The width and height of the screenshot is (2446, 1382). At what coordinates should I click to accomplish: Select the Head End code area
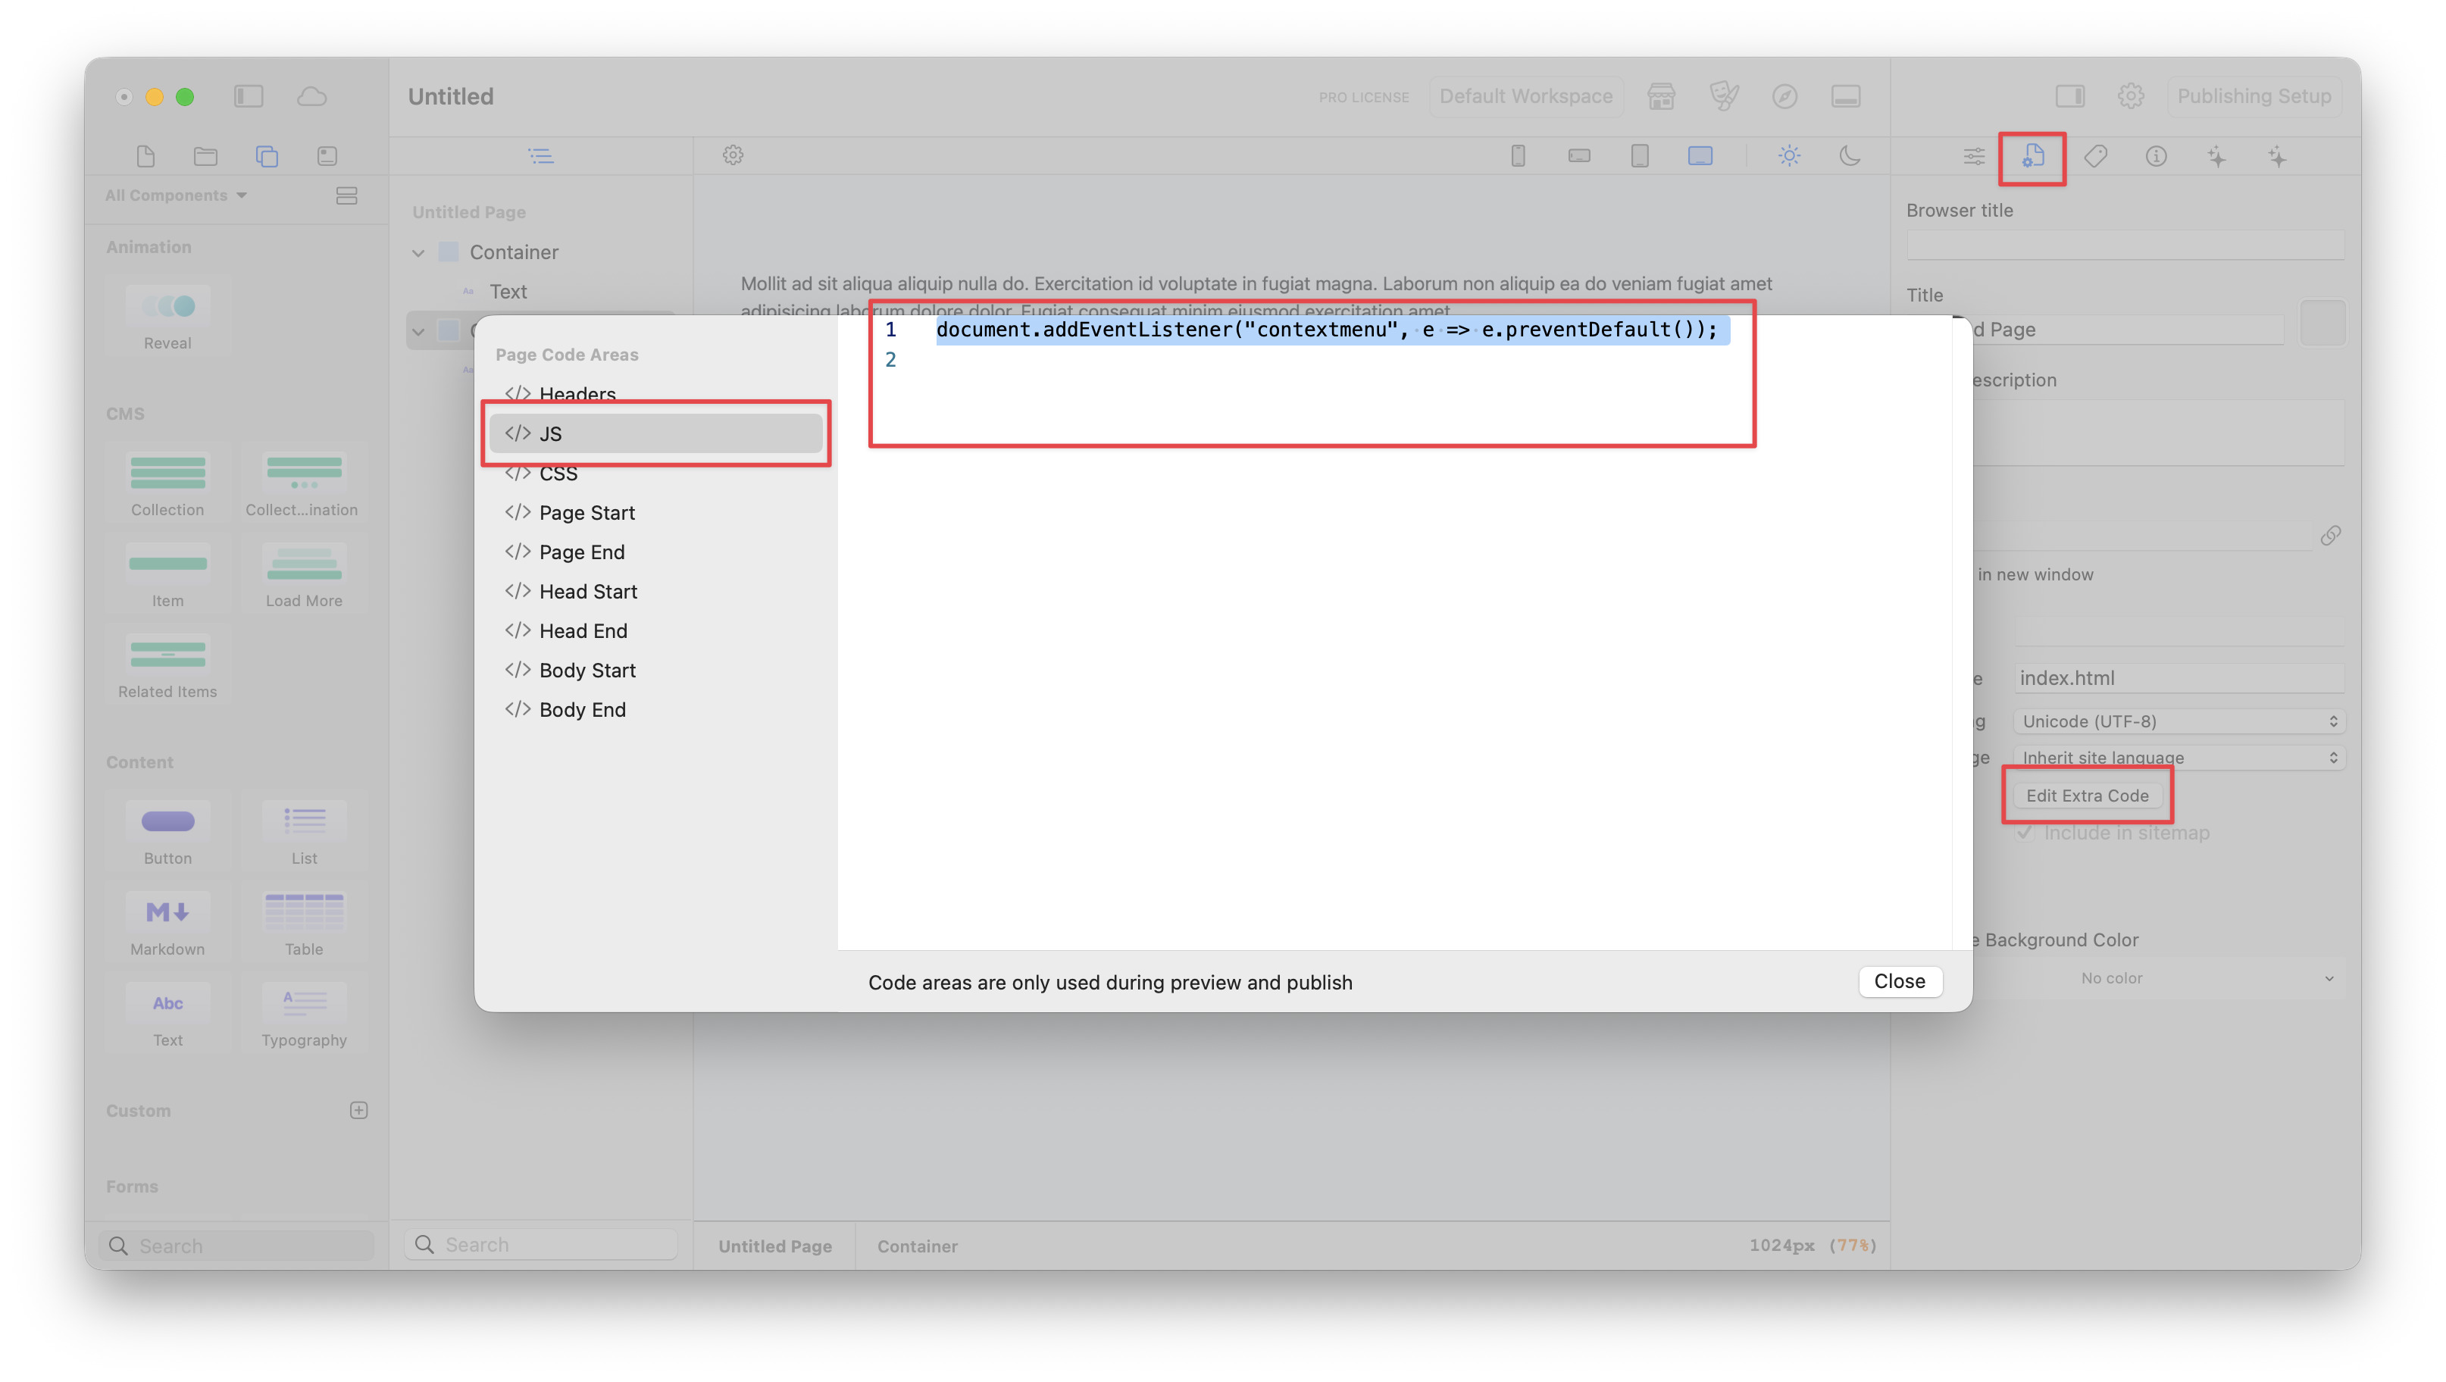click(x=656, y=630)
